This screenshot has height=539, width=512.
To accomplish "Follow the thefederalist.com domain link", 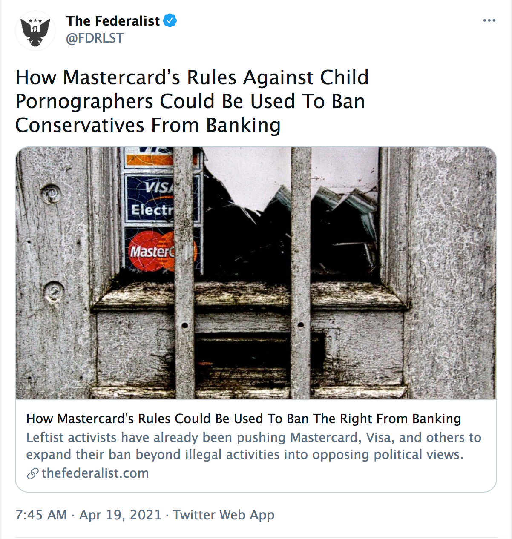I will (95, 473).
